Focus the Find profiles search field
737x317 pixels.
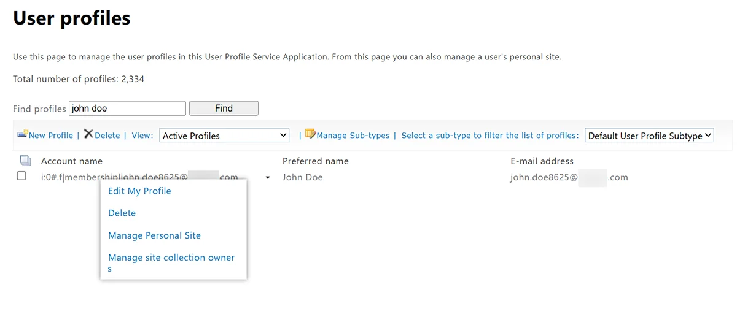[x=127, y=109]
